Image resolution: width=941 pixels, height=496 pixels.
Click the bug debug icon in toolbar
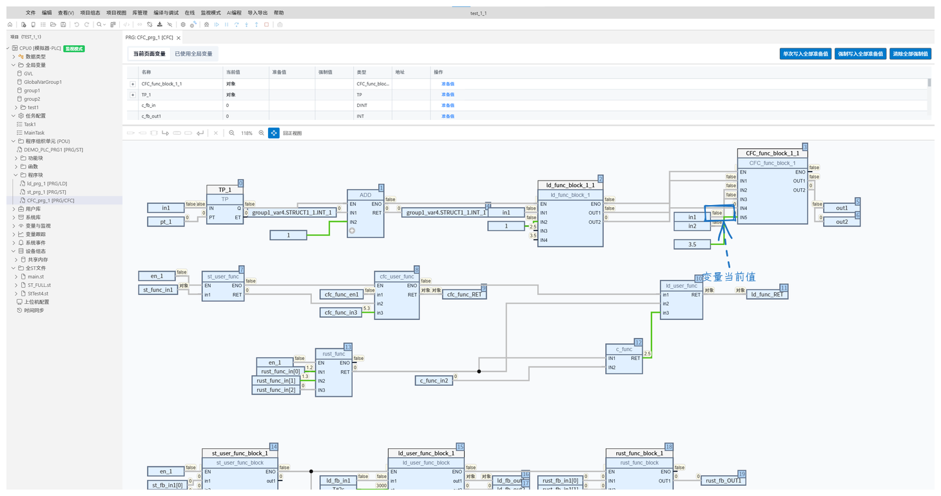coord(206,25)
